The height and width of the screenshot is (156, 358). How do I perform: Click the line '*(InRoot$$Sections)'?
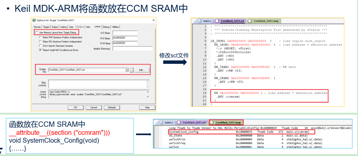pos(233,52)
